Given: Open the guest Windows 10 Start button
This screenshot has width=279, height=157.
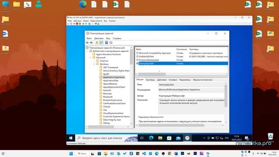Looking at the screenshot, I should point(71,138).
